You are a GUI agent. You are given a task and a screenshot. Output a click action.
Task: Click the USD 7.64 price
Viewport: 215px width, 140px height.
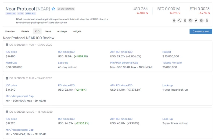(140, 9)
